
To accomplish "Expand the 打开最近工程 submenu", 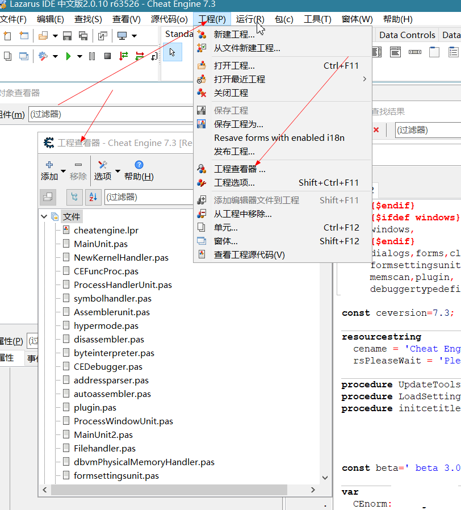I will click(283, 80).
